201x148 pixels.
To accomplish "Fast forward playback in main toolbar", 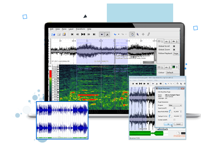I will pyautogui.click(x=89, y=34).
